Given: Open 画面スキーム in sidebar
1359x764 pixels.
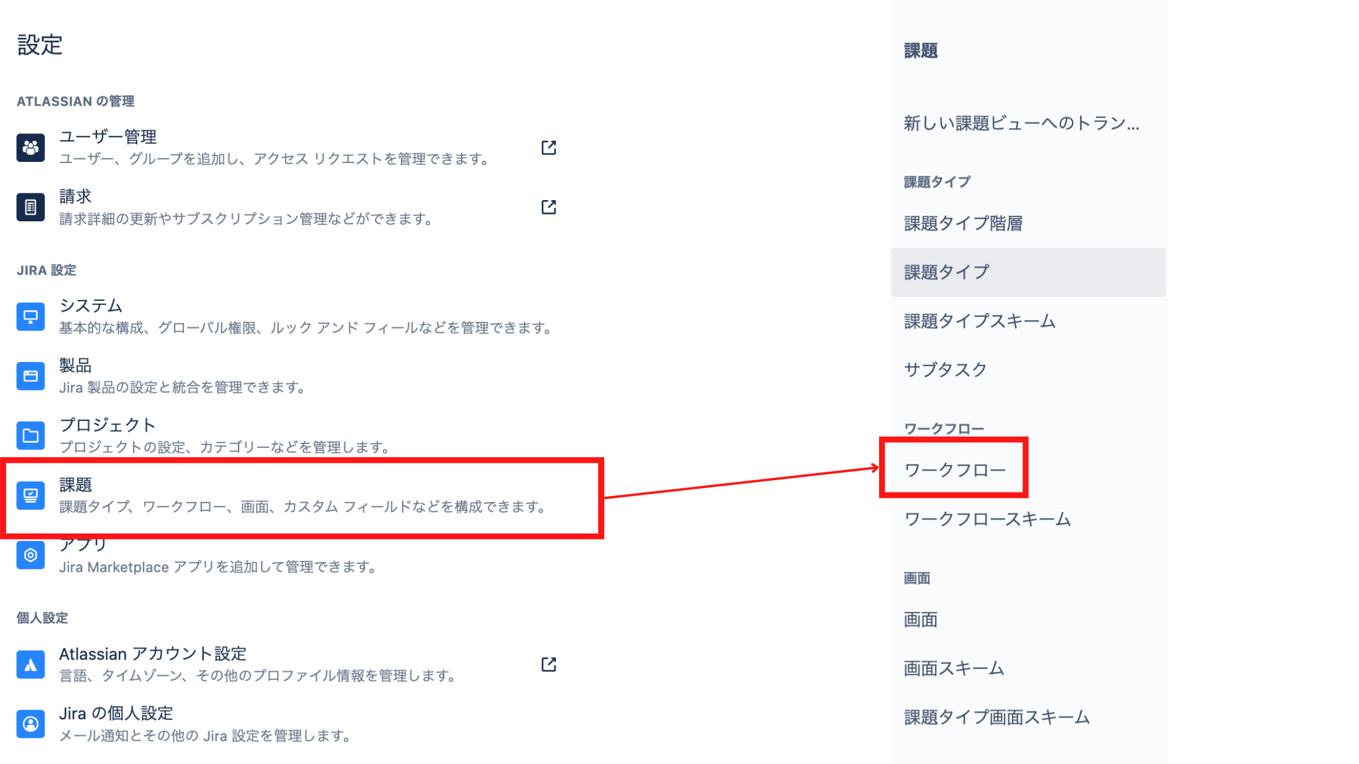Looking at the screenshot, I should pos(954,668).
